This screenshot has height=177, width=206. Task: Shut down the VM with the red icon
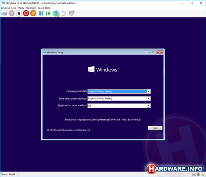coord(26,13)
